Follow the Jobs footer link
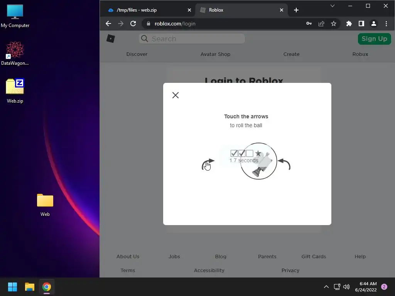 (x=174, y=256)
